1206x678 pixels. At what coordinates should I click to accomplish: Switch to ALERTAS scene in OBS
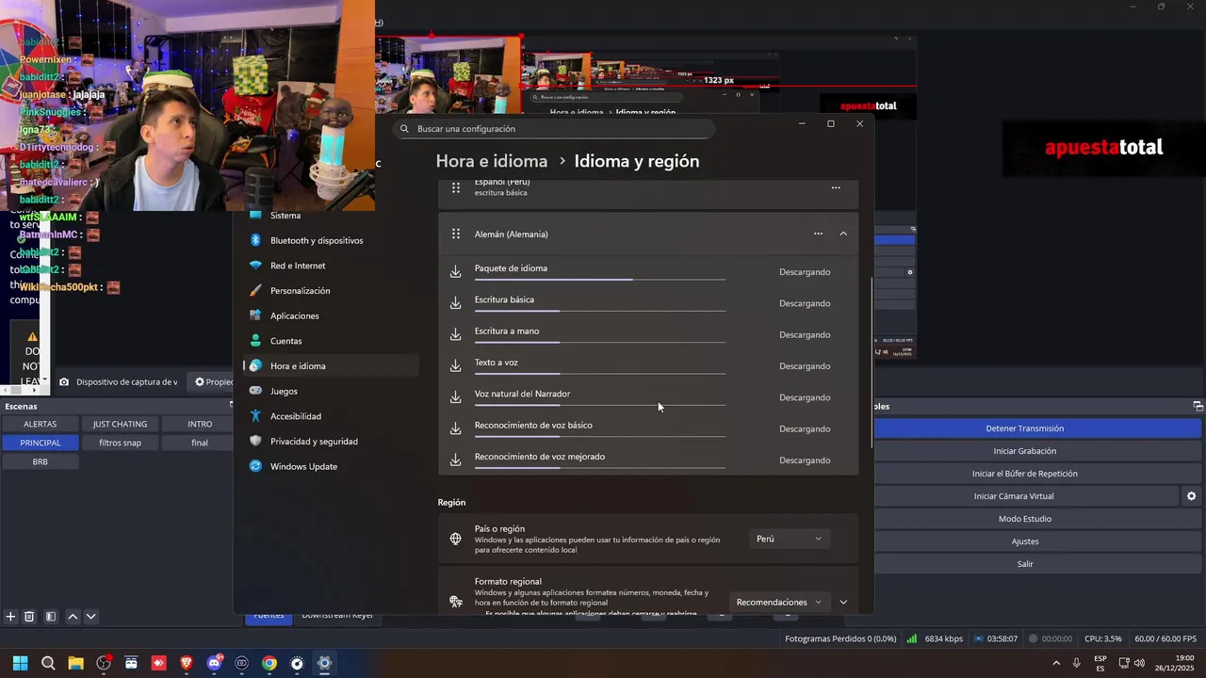(41, 424)
